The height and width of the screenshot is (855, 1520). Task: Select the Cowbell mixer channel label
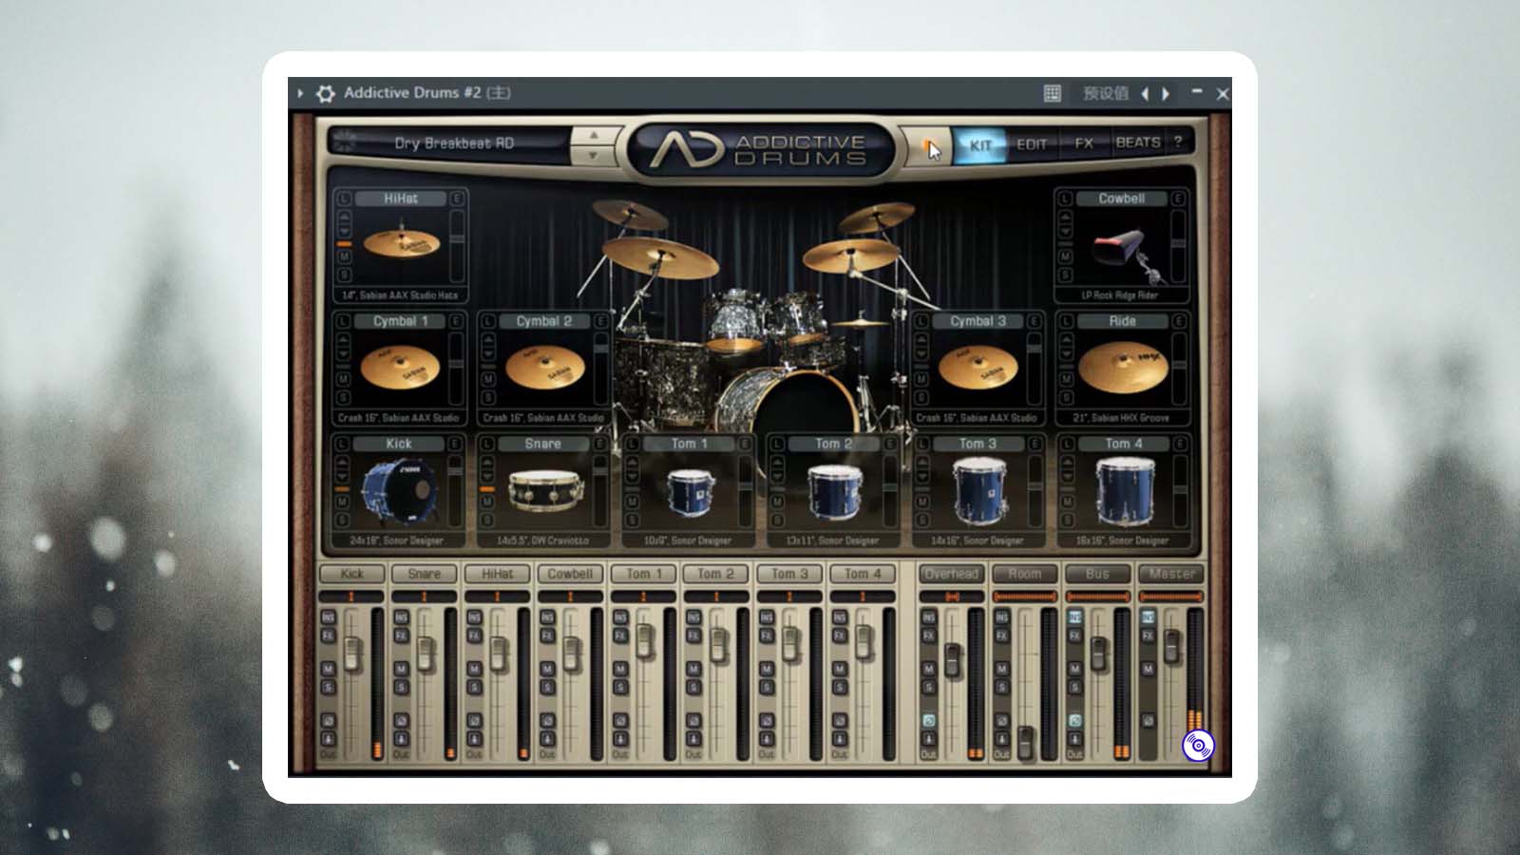(x=570, y=574)
